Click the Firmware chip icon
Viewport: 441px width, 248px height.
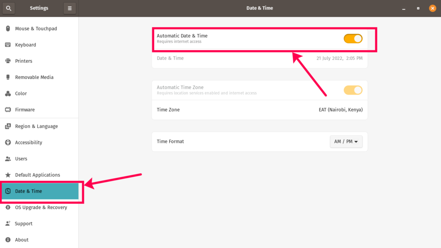pyautogui.click(x=8, y=110)
